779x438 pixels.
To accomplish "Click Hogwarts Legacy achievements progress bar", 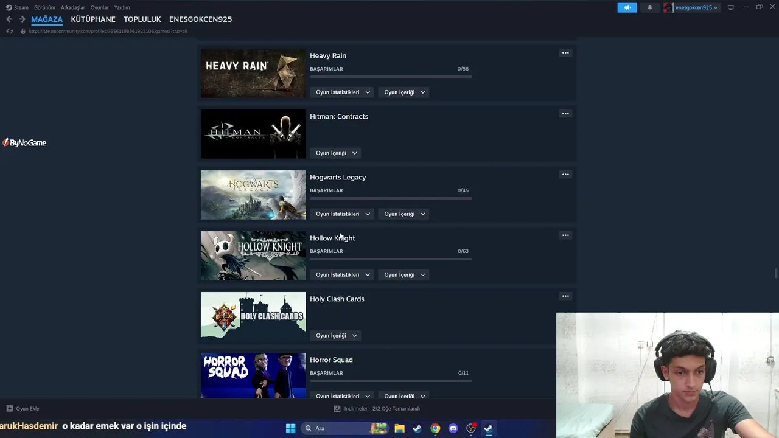I will pos(391,198).
